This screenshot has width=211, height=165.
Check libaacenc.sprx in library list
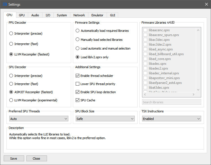[145, 30]
